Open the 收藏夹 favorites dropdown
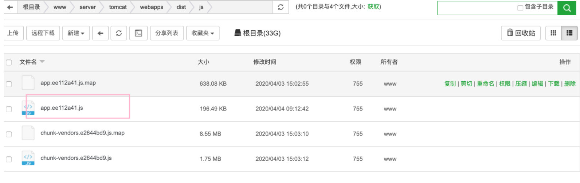Image resolution: width=580 pixels, height=183 pixels. coord(203,33)
